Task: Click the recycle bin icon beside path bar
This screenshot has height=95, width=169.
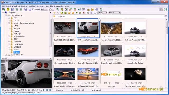Action: (166, 16)
